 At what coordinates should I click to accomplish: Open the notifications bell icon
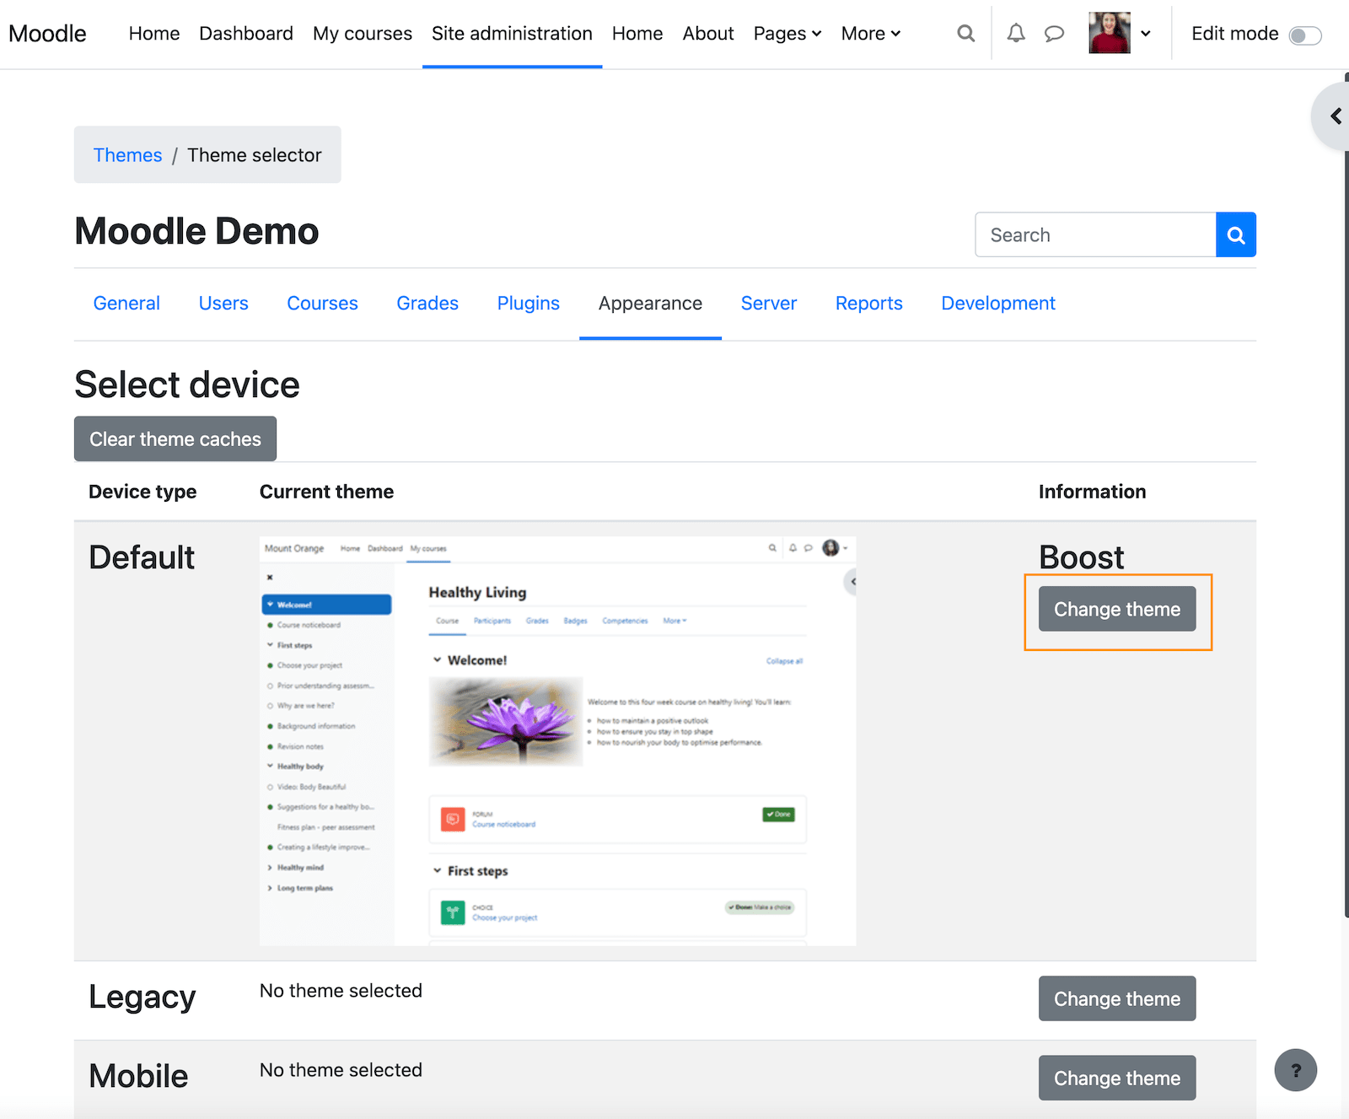click(1016, 34)
